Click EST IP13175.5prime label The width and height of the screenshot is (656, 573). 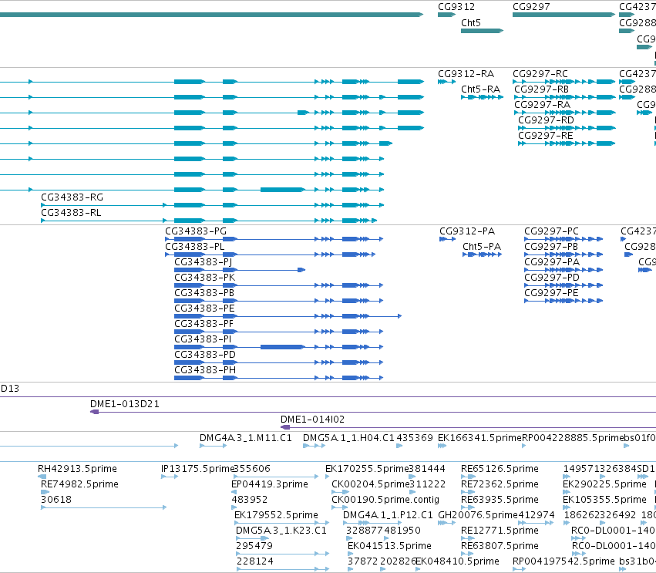[x=197, y=469]
